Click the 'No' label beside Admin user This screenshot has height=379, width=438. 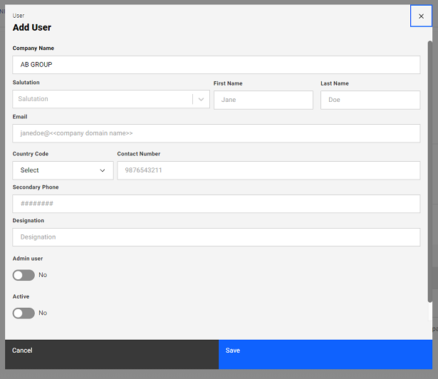43,275
